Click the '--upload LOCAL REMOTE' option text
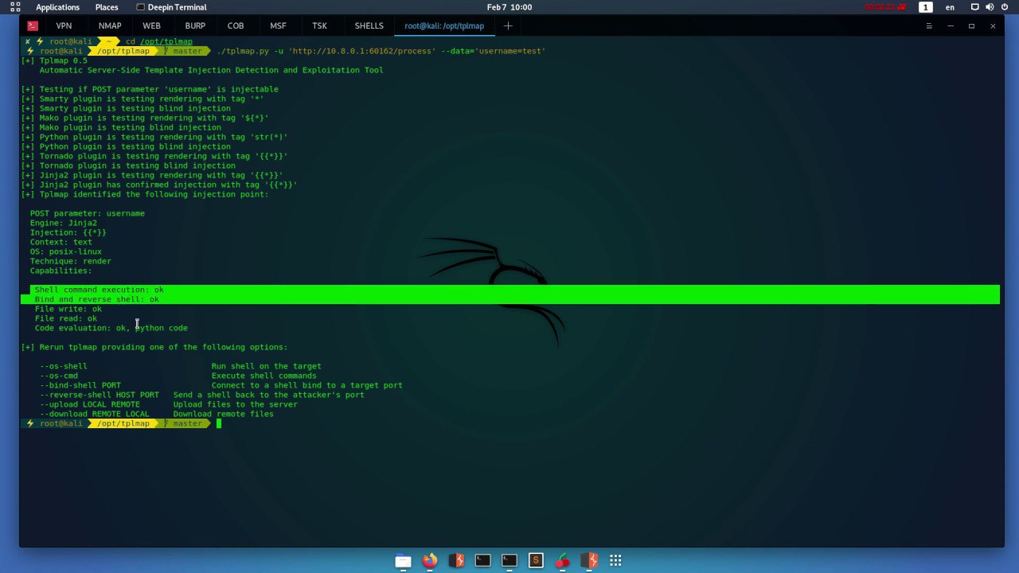The width and height of the screenshot is (1019, 573). pyautogui.click(x=90, y=404)
